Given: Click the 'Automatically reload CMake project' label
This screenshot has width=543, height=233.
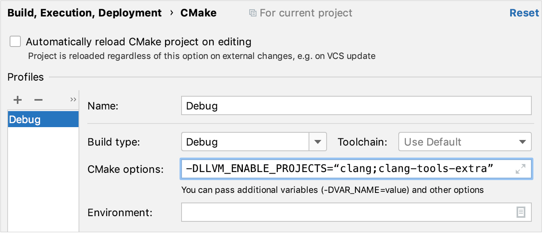Looking at the screenshot, I should pyautogui.click(x=139, y=42).
